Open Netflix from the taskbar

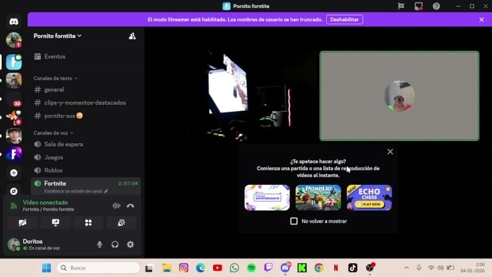tap(336, 268)
